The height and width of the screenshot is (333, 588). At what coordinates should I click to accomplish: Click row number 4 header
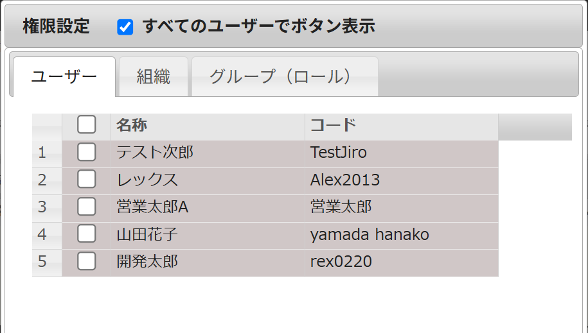click(x=47, y=236)
